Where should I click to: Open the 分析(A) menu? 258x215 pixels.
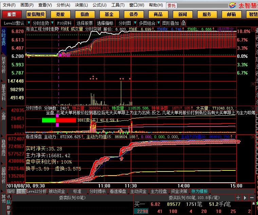(63, 5)
